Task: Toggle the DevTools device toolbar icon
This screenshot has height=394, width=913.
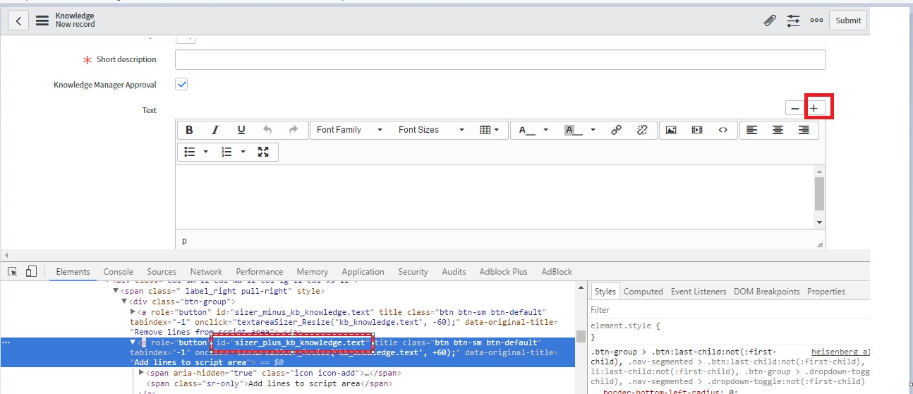Action: pyautogui.click(x=31, y=271)
